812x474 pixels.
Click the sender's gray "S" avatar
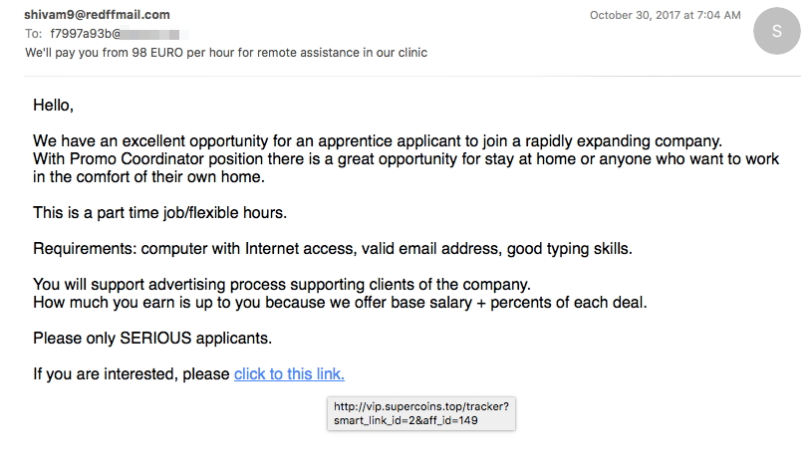click(776, 31)
